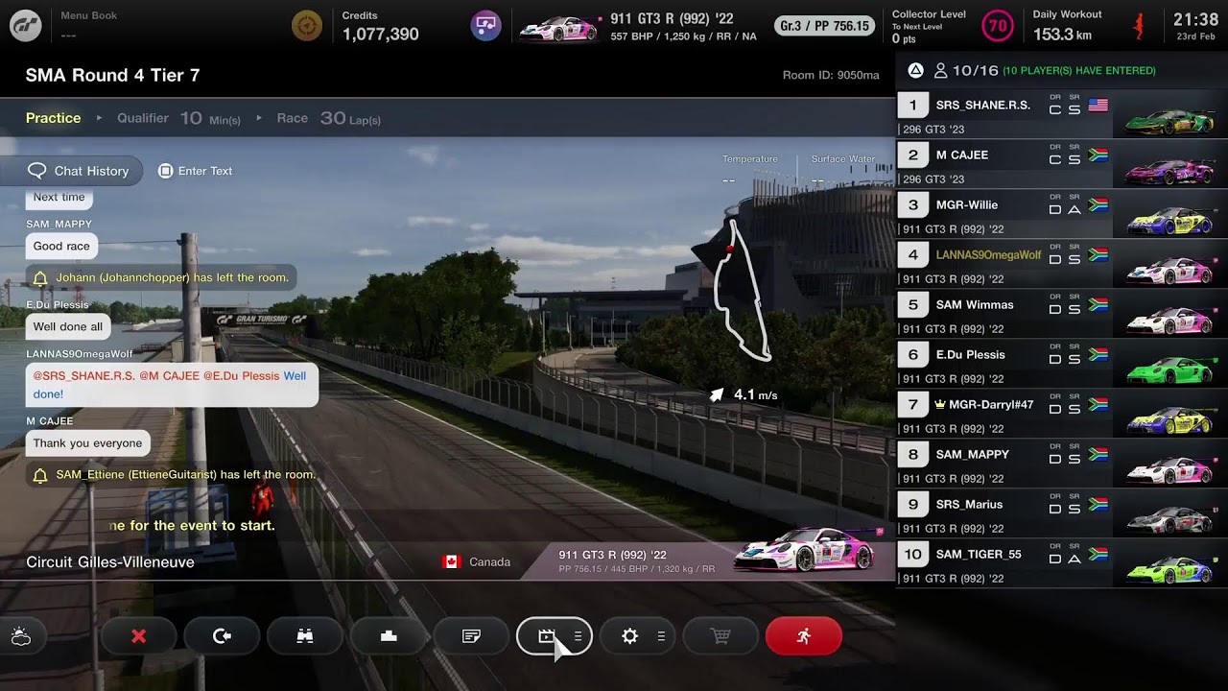1228x691 pixels.
Task: Open Collector Level 70 badge
Action: pos(998,26)
